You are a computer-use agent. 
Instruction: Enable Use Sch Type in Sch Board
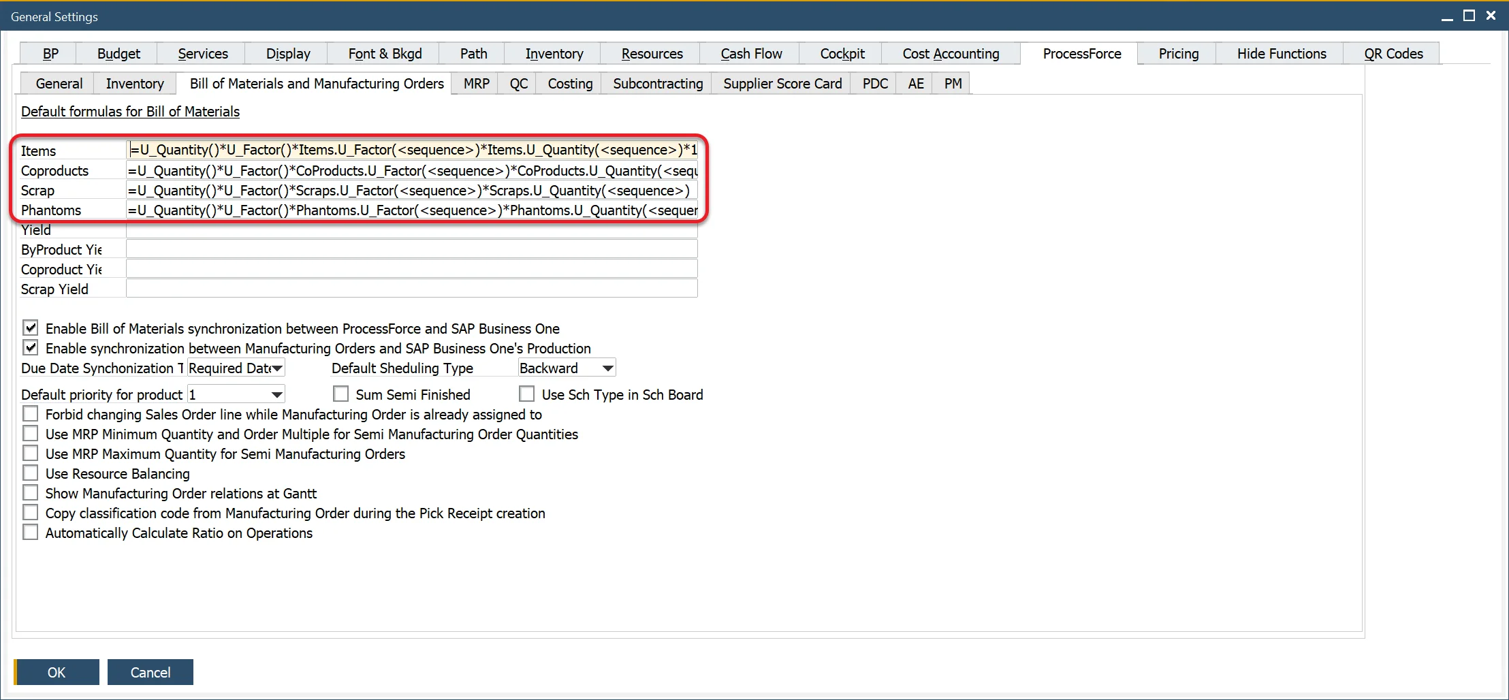pos(526,394)
